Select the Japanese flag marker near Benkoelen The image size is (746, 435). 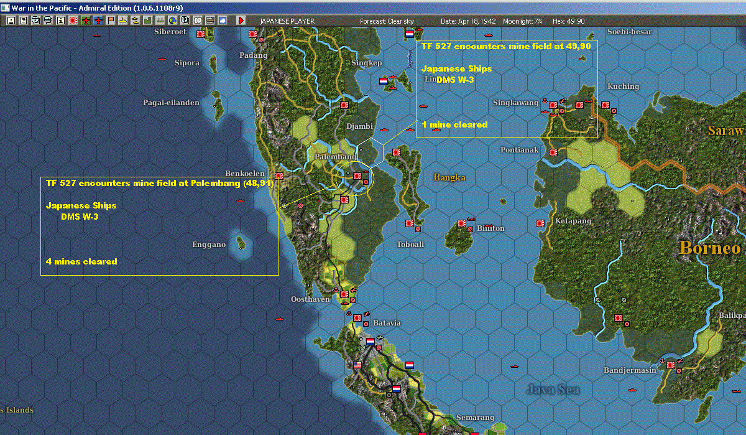coord(279,176)
